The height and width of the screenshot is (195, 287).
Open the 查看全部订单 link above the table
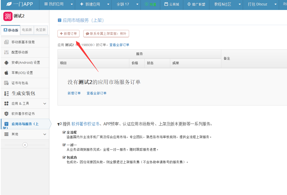[119, 45]
